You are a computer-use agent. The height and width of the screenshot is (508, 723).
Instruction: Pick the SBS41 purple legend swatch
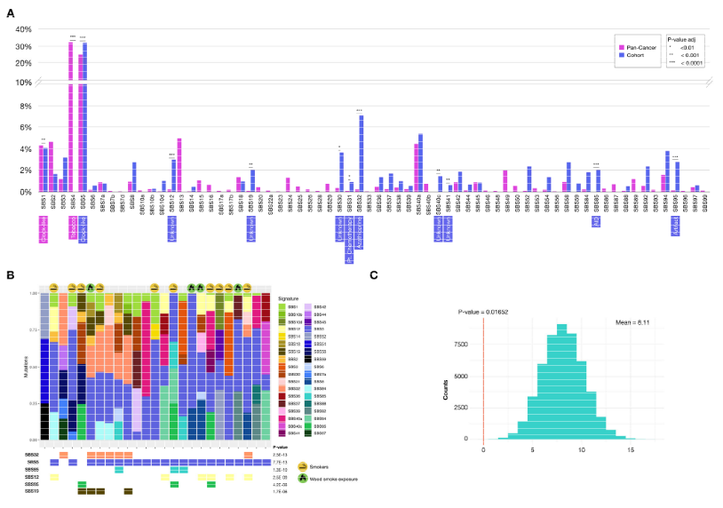click(x=282, y=433)
